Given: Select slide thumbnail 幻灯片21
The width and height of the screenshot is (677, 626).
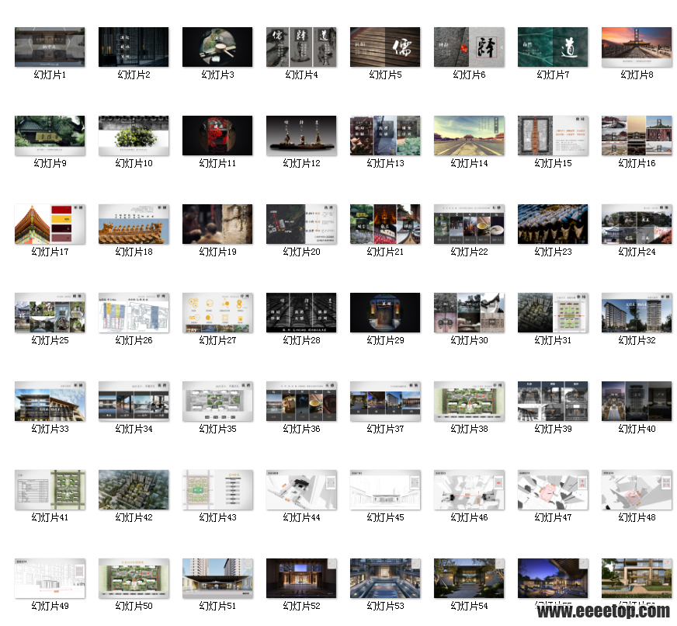Looking at the screenshot, I should click(x=385, y=224).
